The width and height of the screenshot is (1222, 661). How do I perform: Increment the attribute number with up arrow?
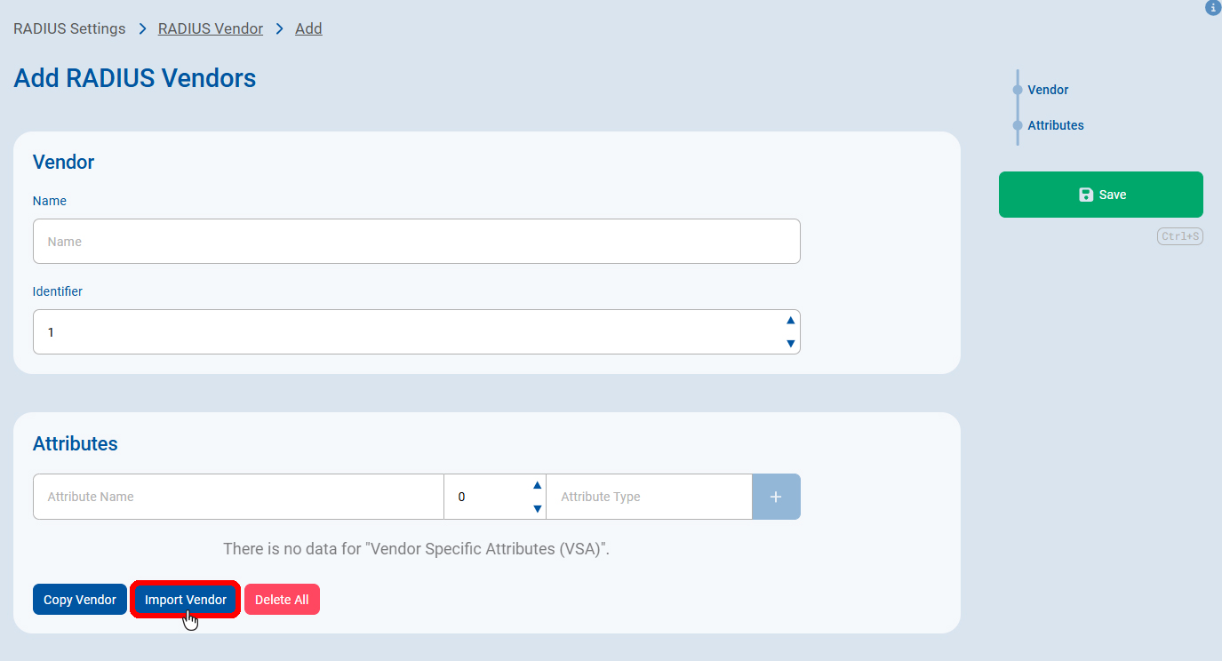(537, 485)
